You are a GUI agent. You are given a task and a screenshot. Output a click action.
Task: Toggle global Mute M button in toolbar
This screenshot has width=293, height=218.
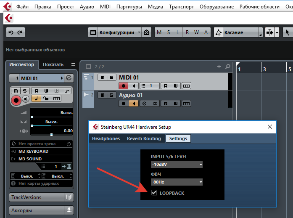coord(159,32)
